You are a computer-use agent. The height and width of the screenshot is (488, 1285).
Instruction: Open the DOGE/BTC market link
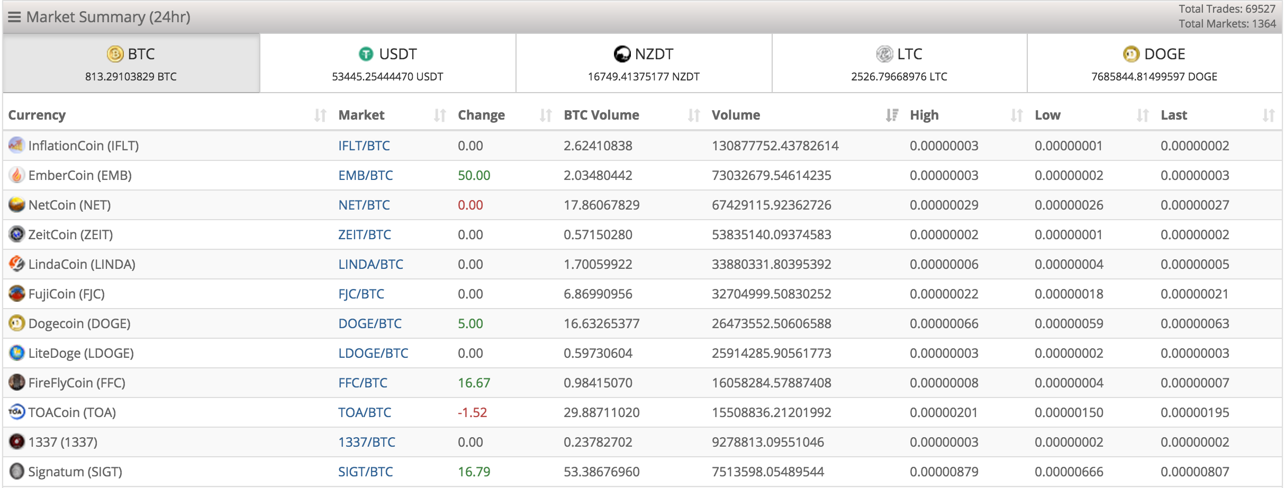[x=370, y=323]
